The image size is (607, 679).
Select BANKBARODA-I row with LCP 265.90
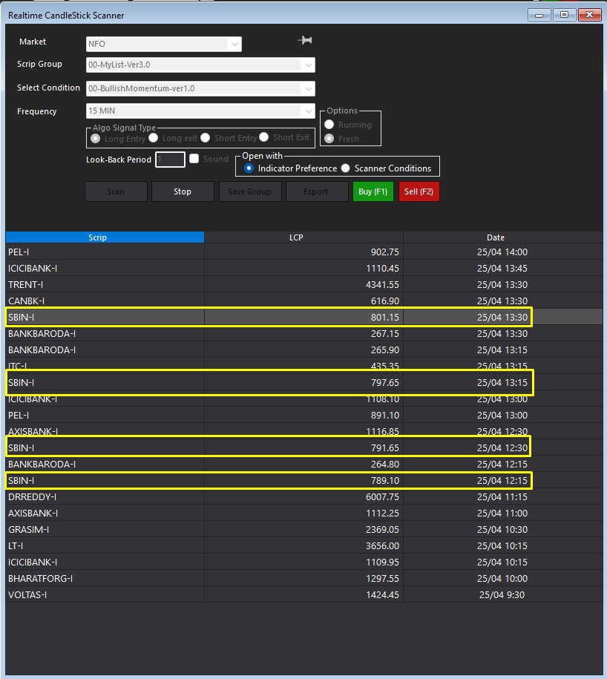(x=304, y=350)
